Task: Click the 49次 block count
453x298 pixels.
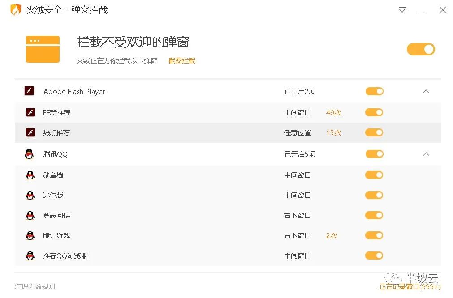Action: tap(334, 112)
